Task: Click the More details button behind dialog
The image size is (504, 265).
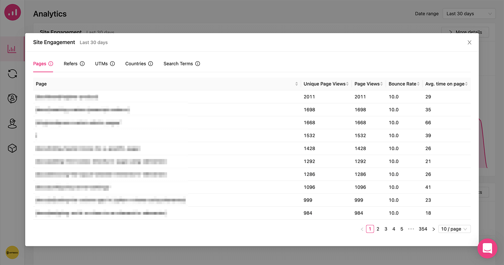Action: pos(465,32)
